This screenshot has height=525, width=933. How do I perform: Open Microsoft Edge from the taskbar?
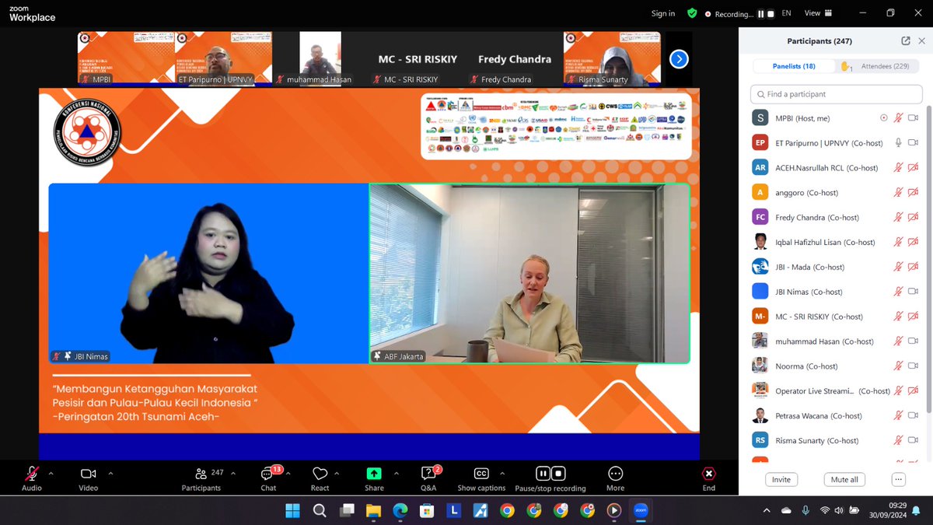tap(400, 510)
